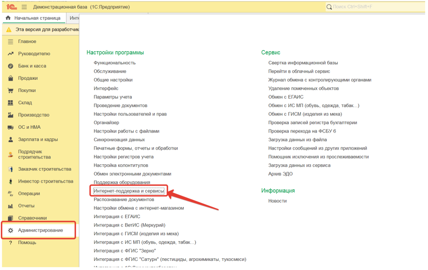Screen dimensions: 428x270
Task: Click the Отчеты bar chart icon
Action: point(11,206)
